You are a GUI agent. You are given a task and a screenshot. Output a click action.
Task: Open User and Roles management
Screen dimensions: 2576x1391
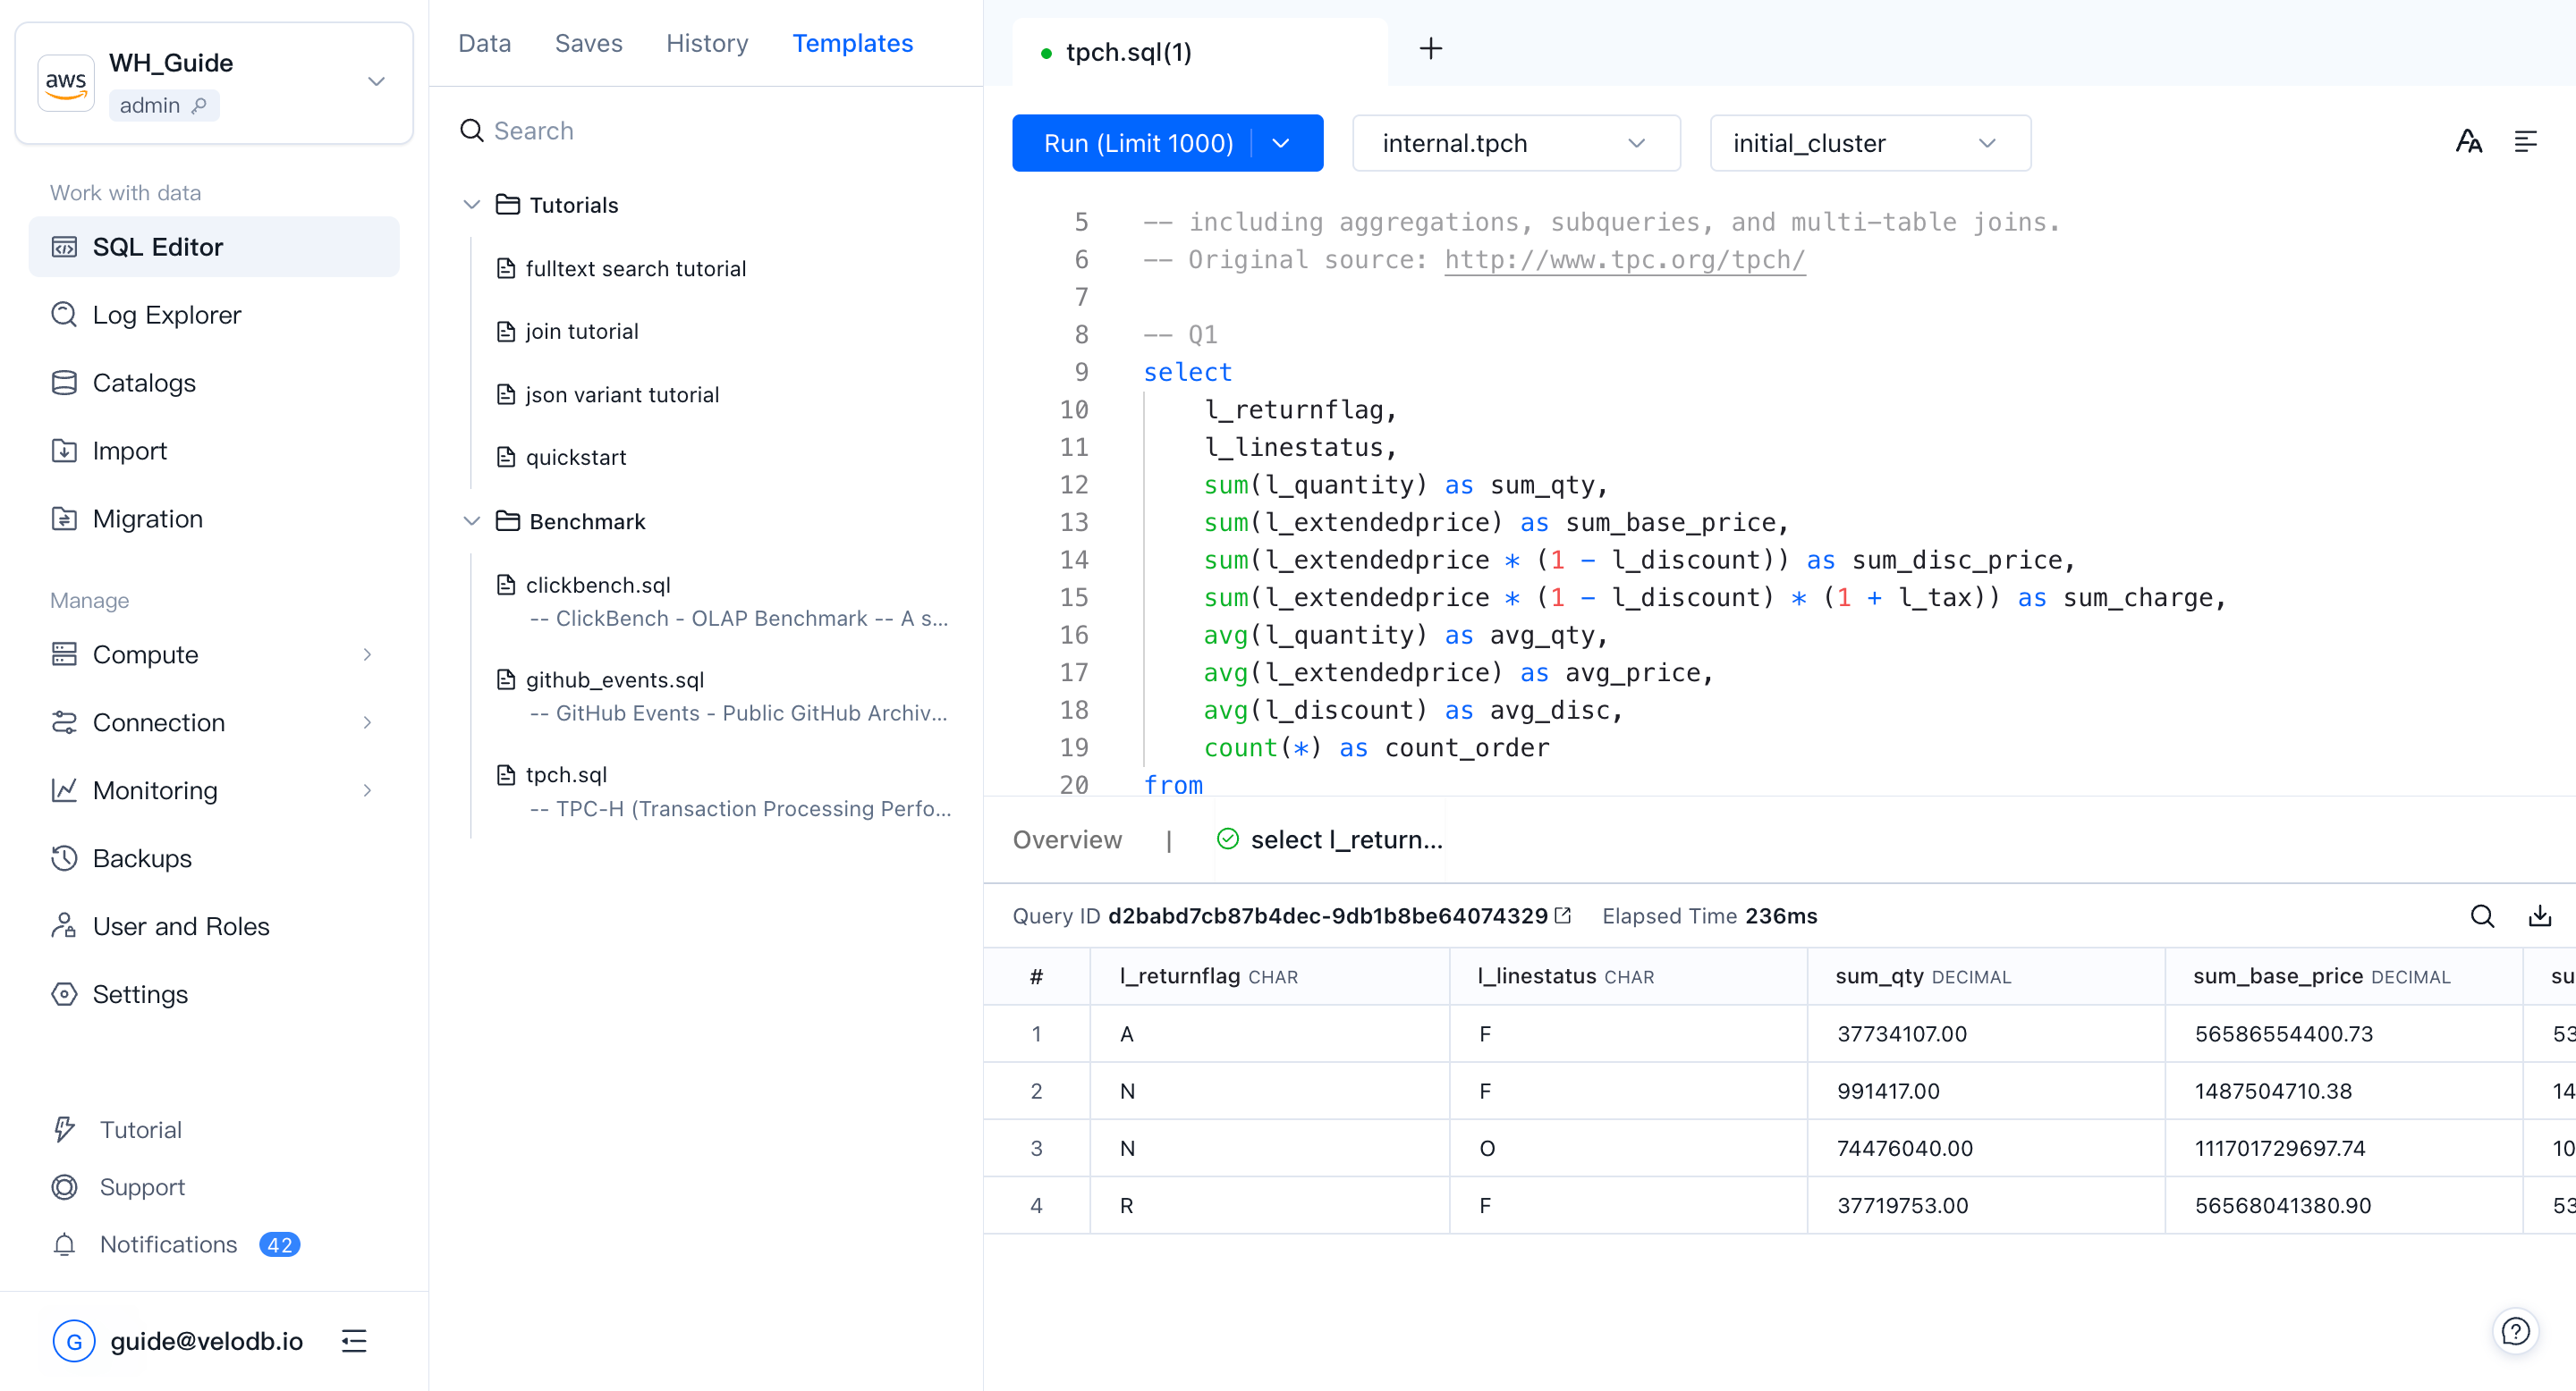coord(180,926)
